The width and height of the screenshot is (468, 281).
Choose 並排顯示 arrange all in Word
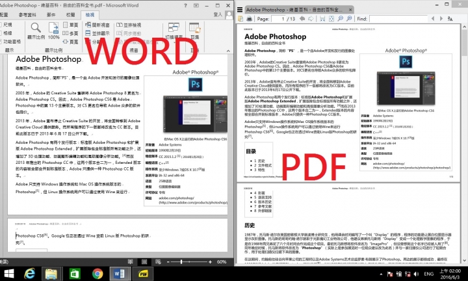pos(97,33)
